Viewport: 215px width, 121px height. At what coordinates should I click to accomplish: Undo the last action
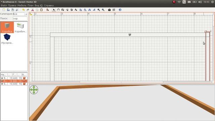(23, 10)
